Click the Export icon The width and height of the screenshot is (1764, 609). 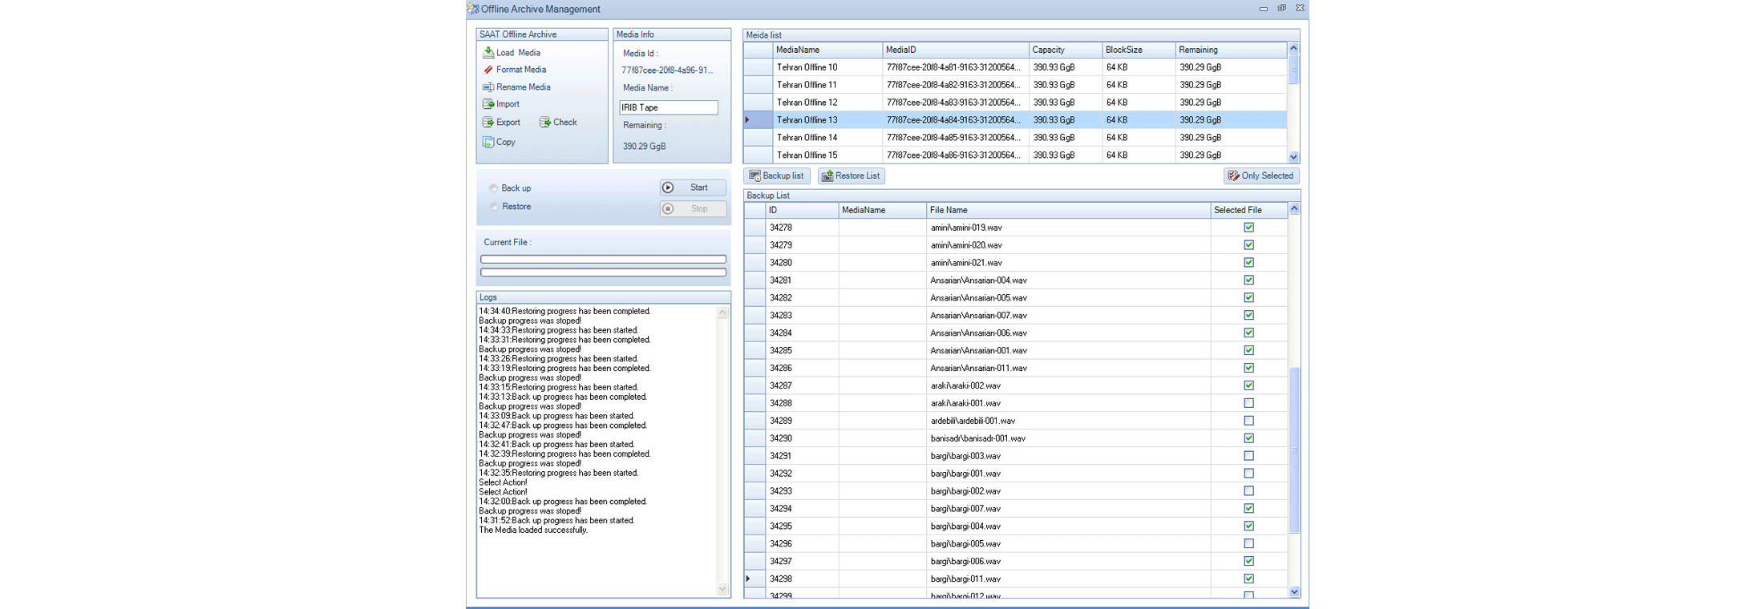488,123
